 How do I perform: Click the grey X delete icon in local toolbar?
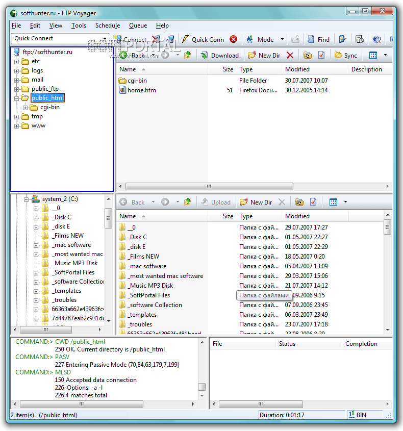click(282, 202)
